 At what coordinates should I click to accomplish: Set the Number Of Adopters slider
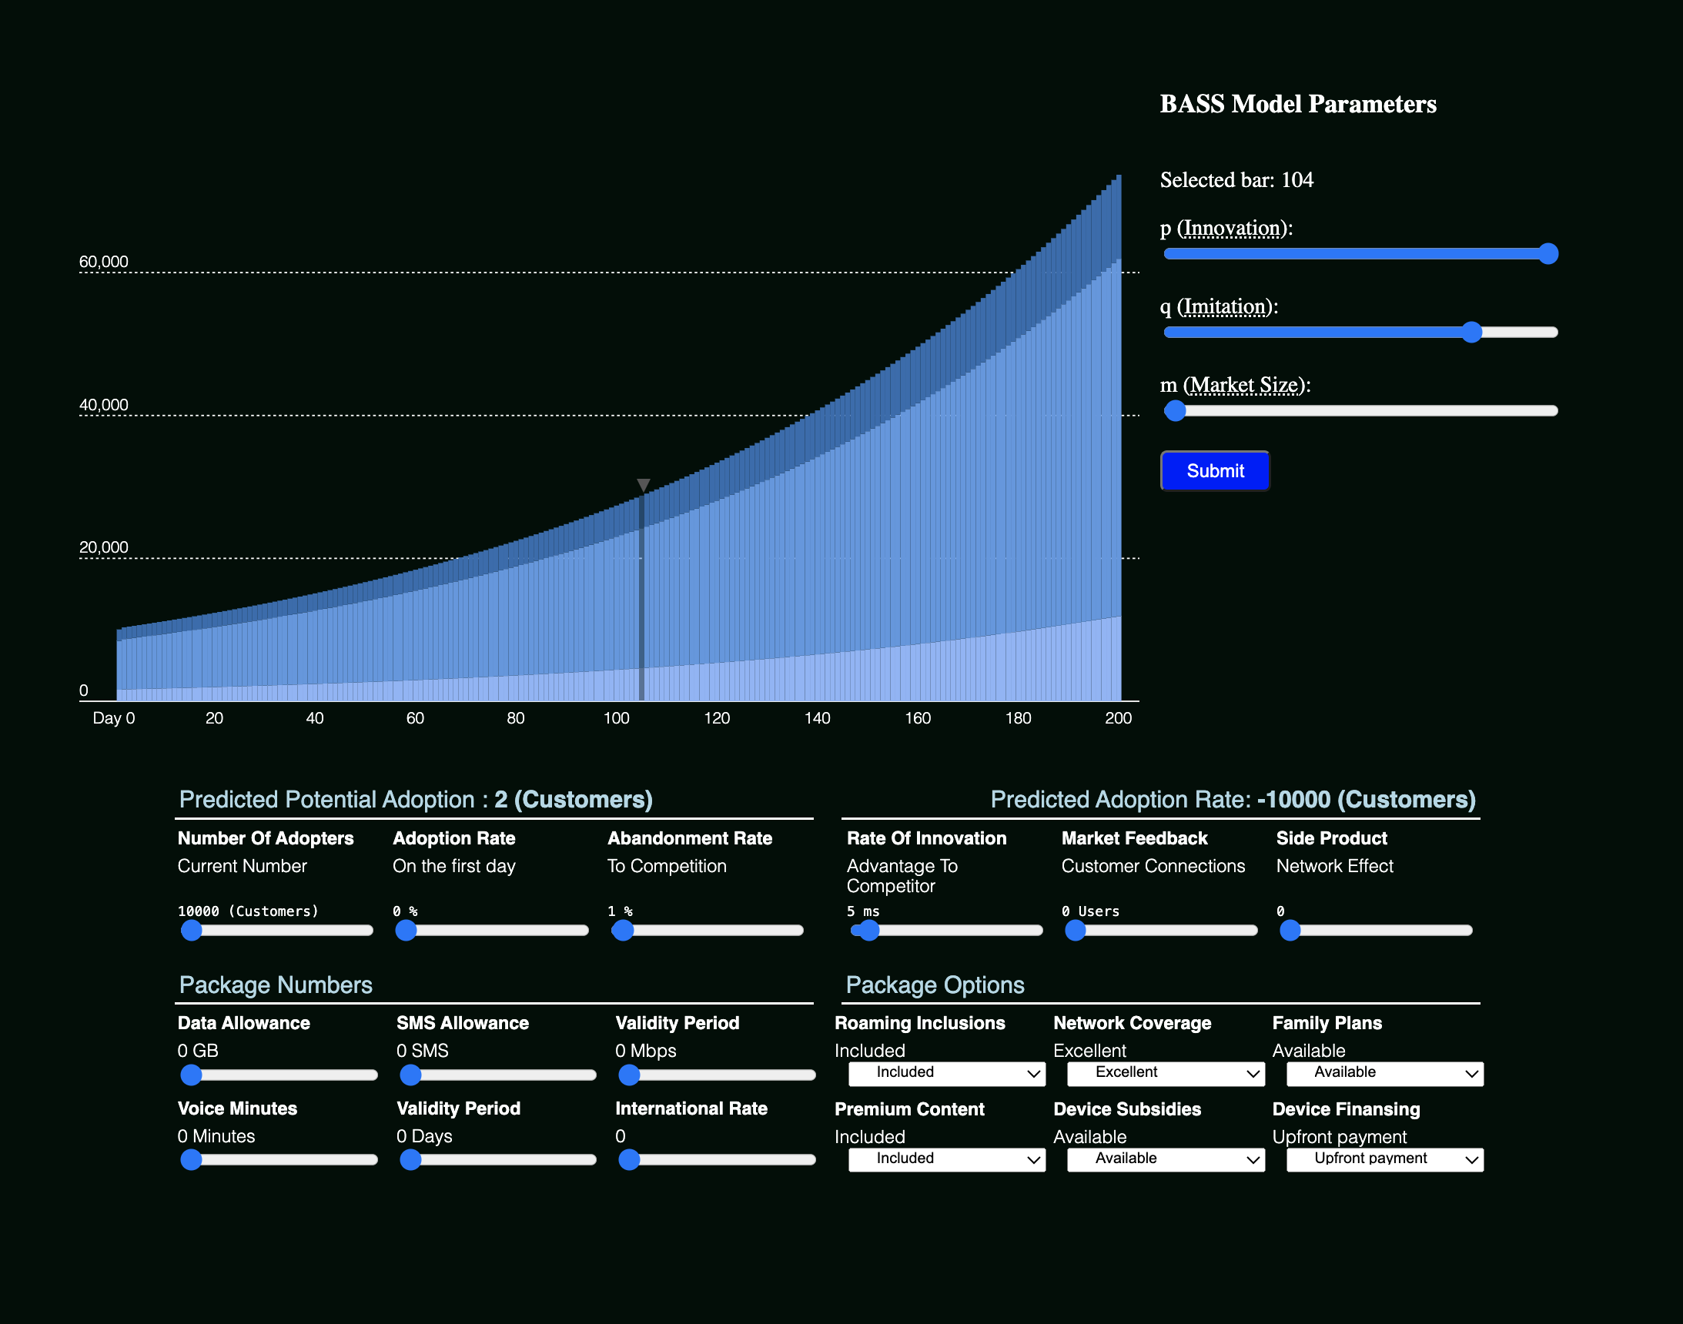[276, 930]
